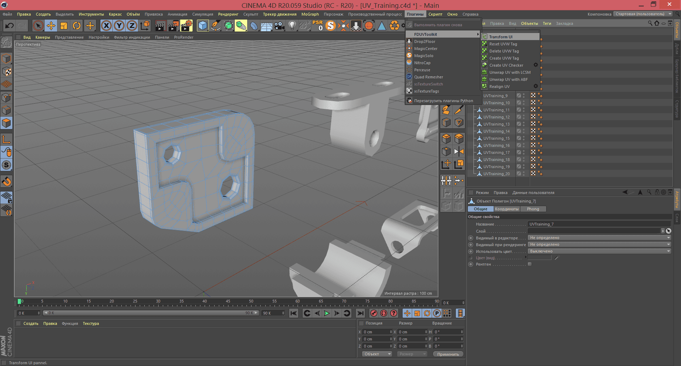
Task: Click the Render View clapperboard icon
Action: coord(160,26)
